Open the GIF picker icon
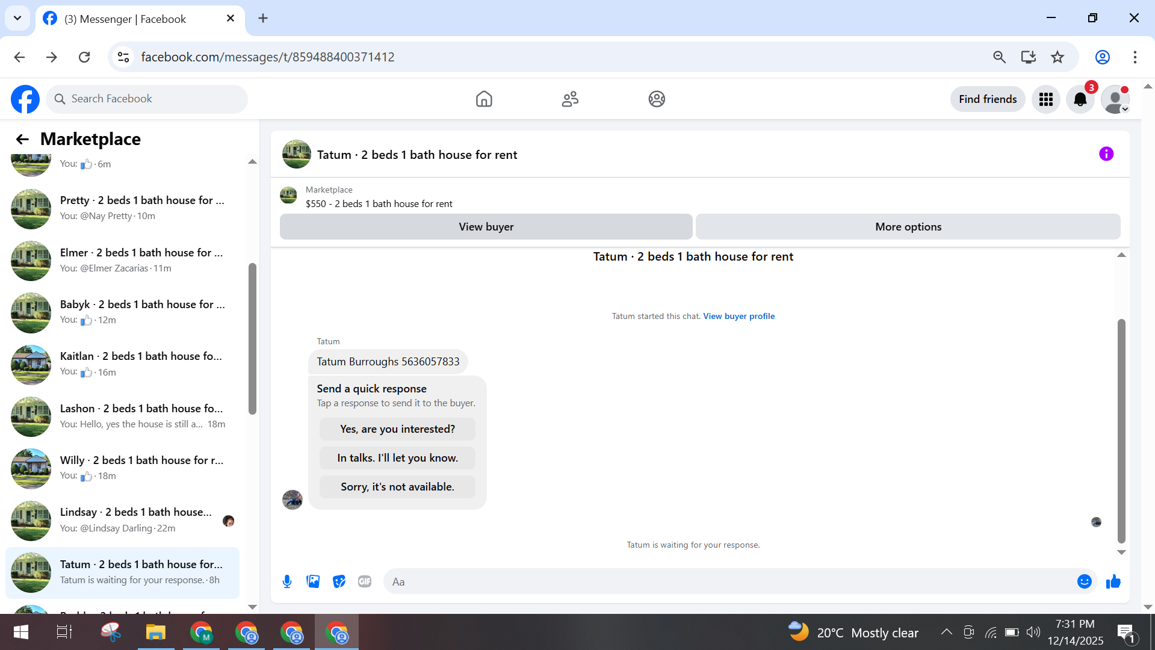Image resolution: width=1155 pixels, height=650 pixels. click(365, 581)
